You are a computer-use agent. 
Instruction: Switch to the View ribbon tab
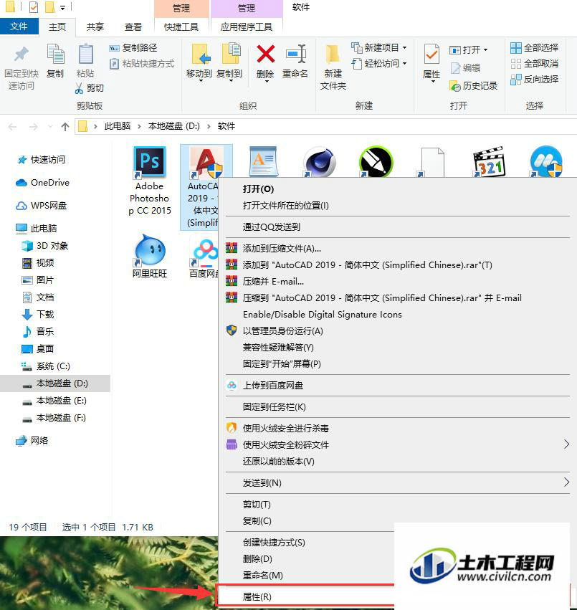click(x=133, y=27)
